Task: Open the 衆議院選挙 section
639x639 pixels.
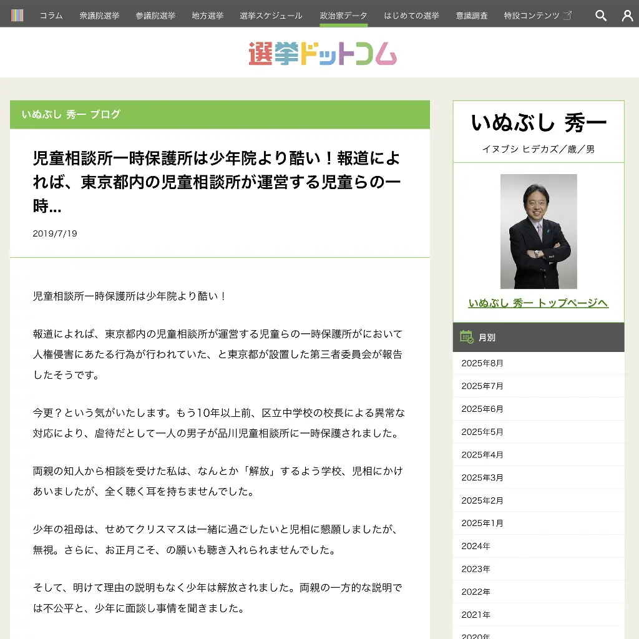Action: 99,16
